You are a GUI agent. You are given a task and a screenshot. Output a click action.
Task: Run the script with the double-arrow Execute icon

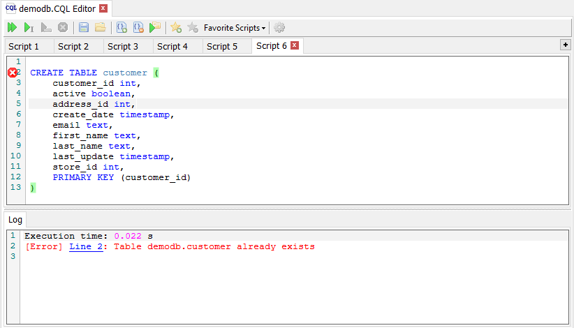(12, 28)
